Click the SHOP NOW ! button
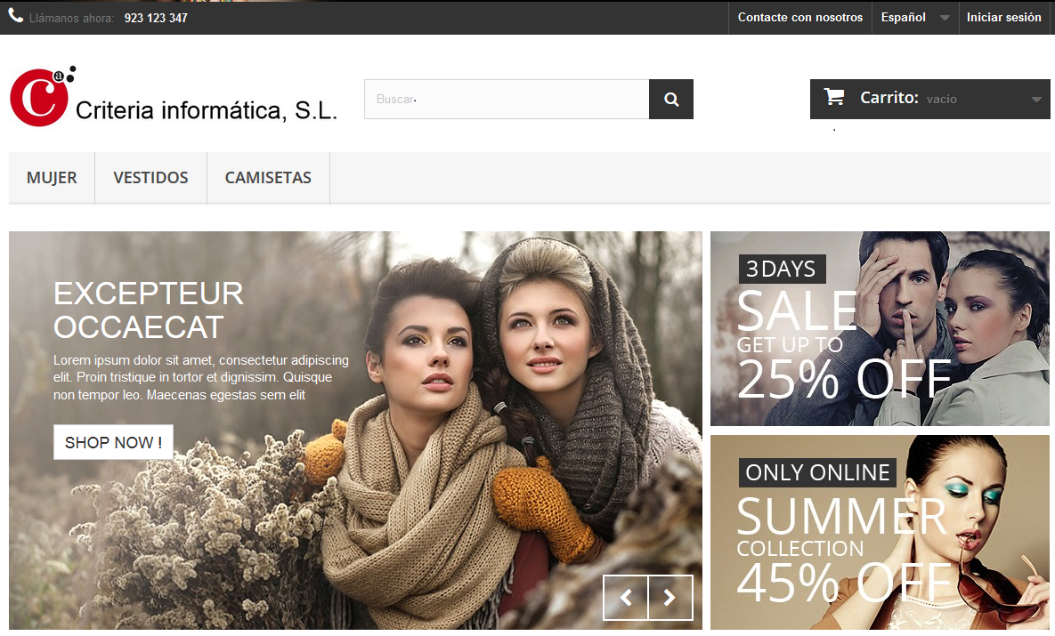The width and height of the screenshot is (1055, 636). coord(113,442)
